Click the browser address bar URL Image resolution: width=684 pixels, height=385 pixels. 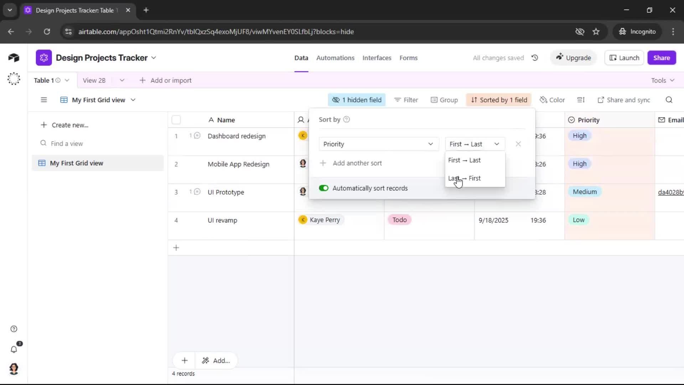point(216,32)
